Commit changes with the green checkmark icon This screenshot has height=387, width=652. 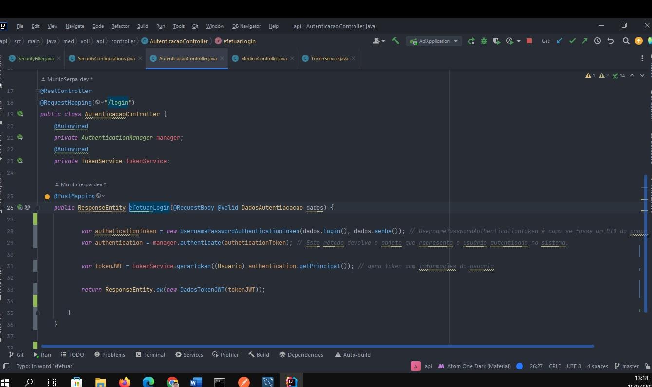tap(572, 41)
